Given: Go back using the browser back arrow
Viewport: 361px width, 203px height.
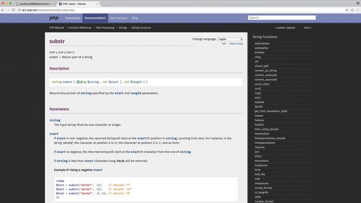Looking at the screenshot, I should coord(3,10).
